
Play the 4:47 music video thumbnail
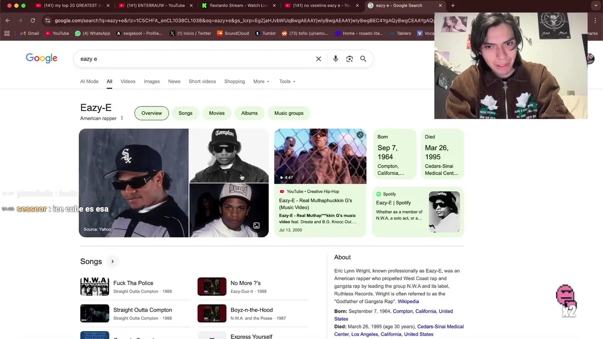[320, 156]
